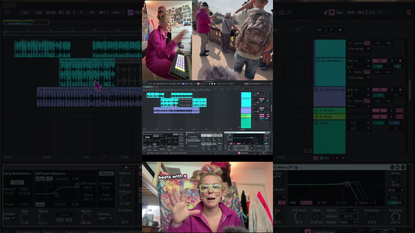This screenshot has width=415, height=233.
Task: Toggle Reverb Chorus button
Action: pos(176,135)
